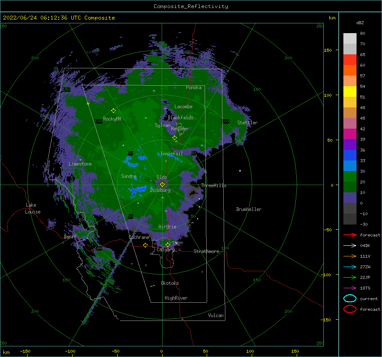Click the Airdrie town label
Image resolution: width=382 pixels, height=357 pixels.
(167, 227)
